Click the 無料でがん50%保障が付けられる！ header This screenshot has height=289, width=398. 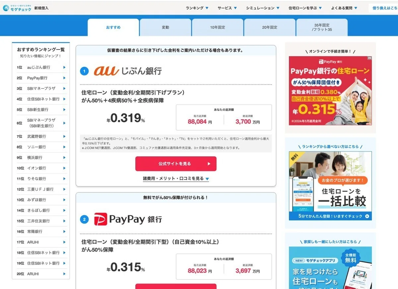point(176,198)
